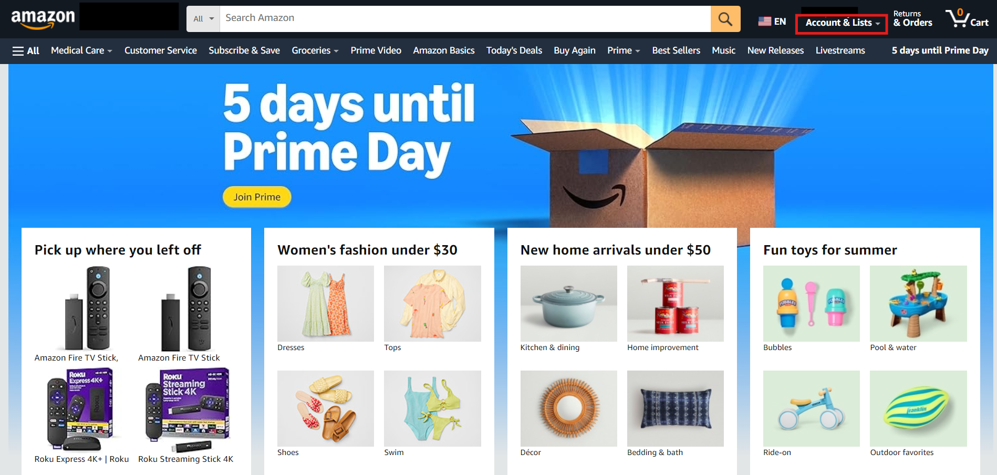Open the Prime dropdown menu
The image size is (997, 475).
(624, 50)
